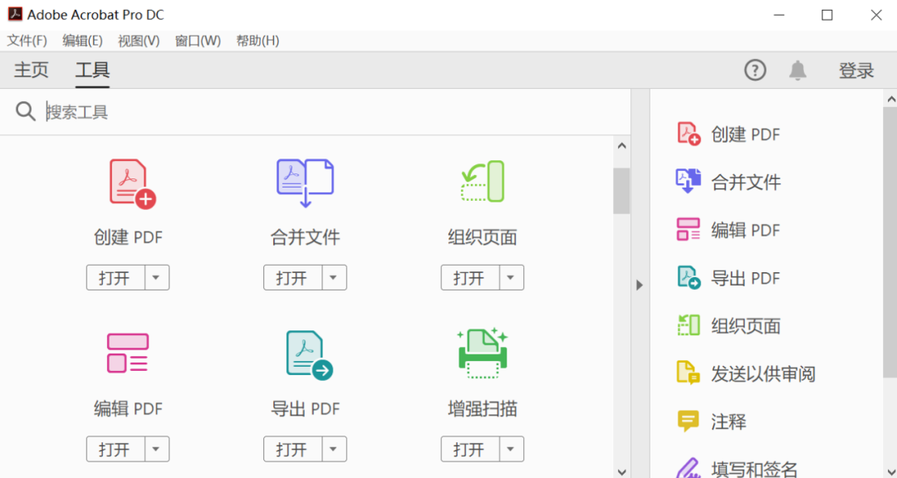Click 填写和签名 label in right sidebar
The width and height of the screenshot is (897, 478).
tap(754, 469)
